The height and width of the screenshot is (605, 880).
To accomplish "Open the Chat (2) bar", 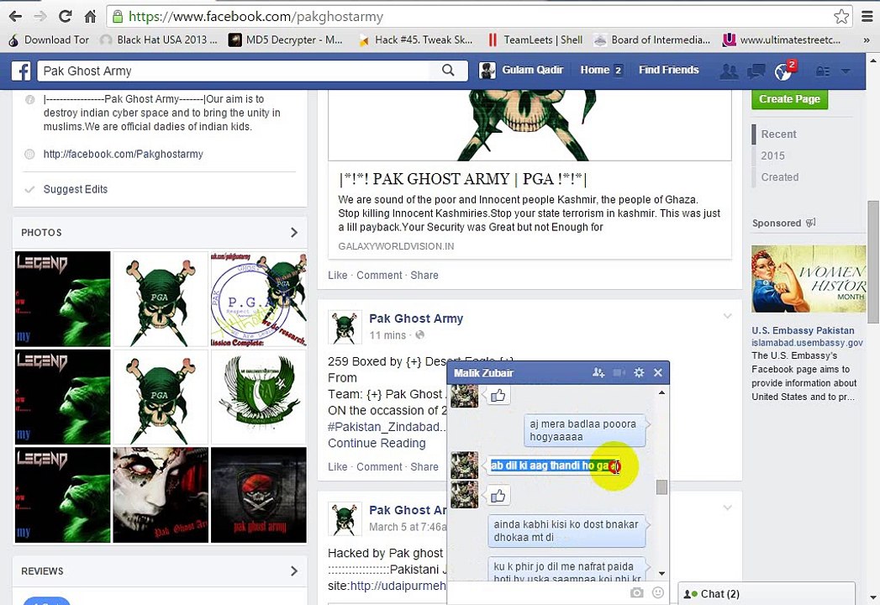I will [767, 594].
